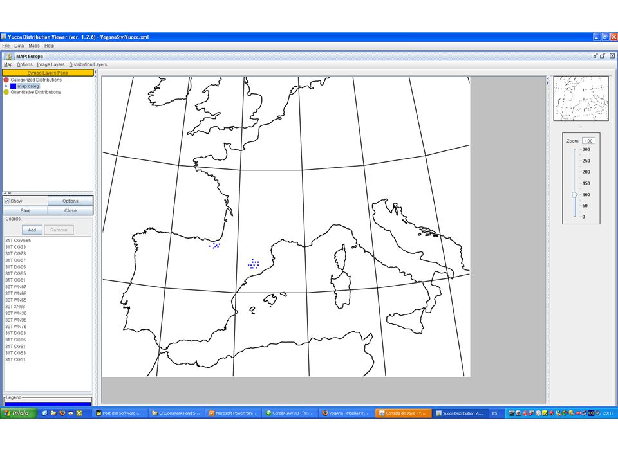Click the red Categorized Distributions circle icon
The height and width of the screenshot is (463, 618).
6,80
